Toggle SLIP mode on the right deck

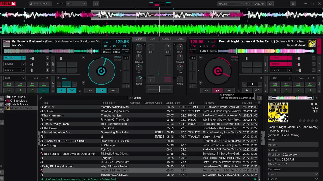tap(235, 60)
